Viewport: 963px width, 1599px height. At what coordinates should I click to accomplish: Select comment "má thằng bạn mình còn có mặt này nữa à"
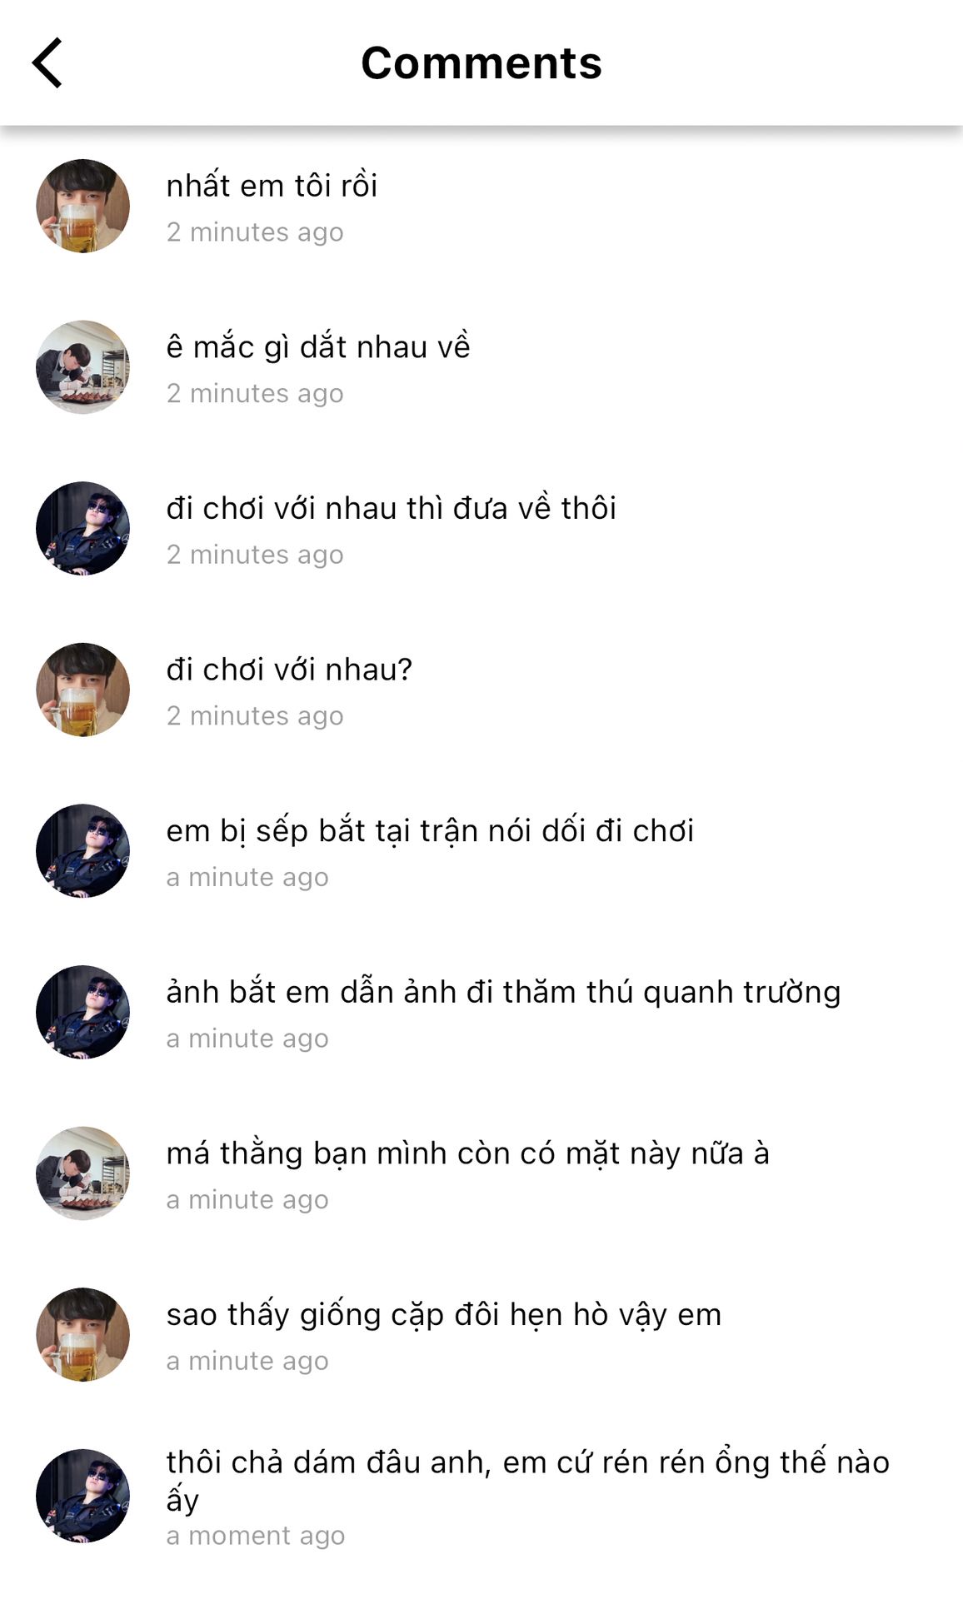coord(467,1153)
